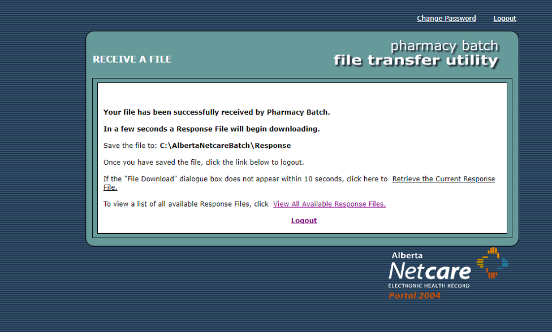Click the file transfer utility title
Screen dimensions: 552x332
click(416, 60)
